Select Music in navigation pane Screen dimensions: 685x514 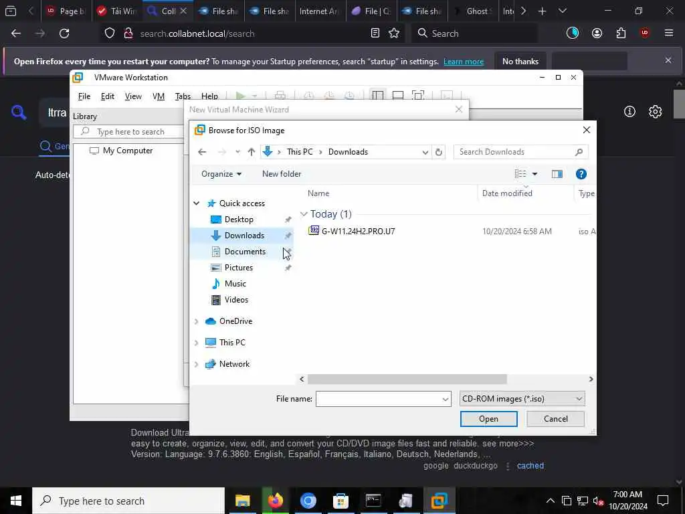point(235,284)
